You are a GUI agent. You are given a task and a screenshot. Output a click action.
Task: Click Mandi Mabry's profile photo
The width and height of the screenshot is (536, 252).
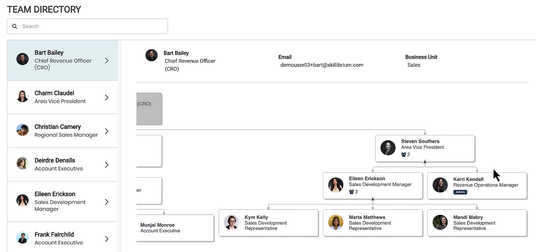[x=440, y=222]
